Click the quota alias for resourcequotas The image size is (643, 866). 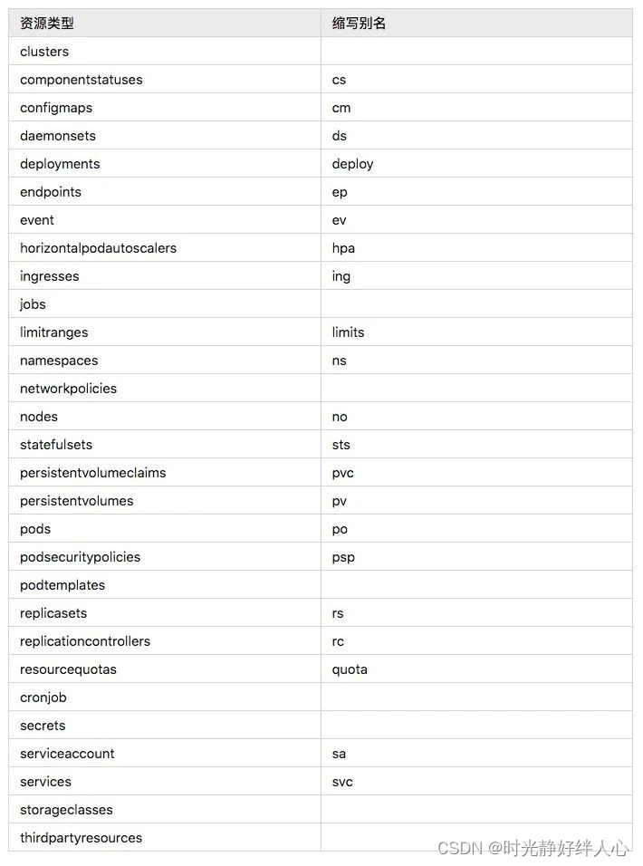coord(350,669)
